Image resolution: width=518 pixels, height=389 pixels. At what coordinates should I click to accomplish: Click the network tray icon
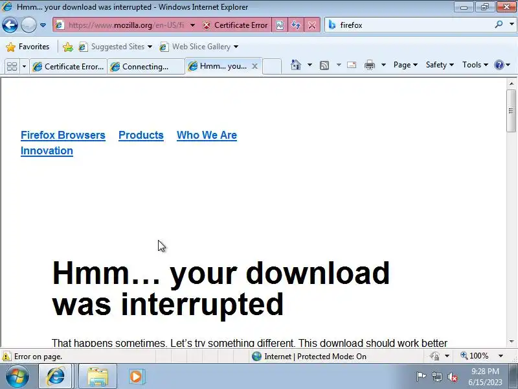tap(437, 377)
